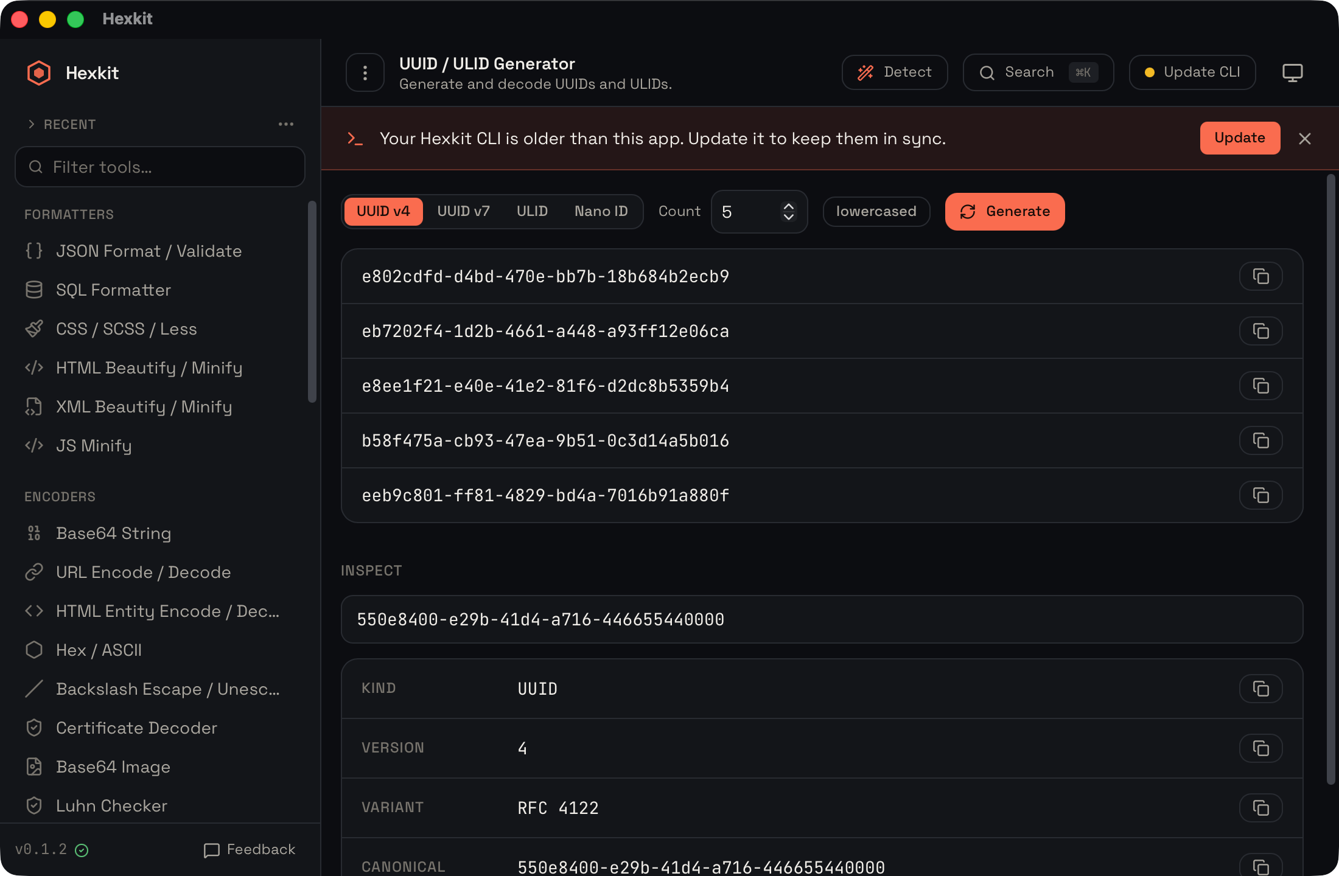Open the Base64 Image tool
The image size is (1339, 876).
click(160, 766)
